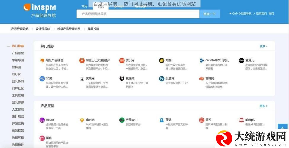Open the 阿里巴巴矢量图标 icon
The image size is (289, 148).
pos(82,60)
